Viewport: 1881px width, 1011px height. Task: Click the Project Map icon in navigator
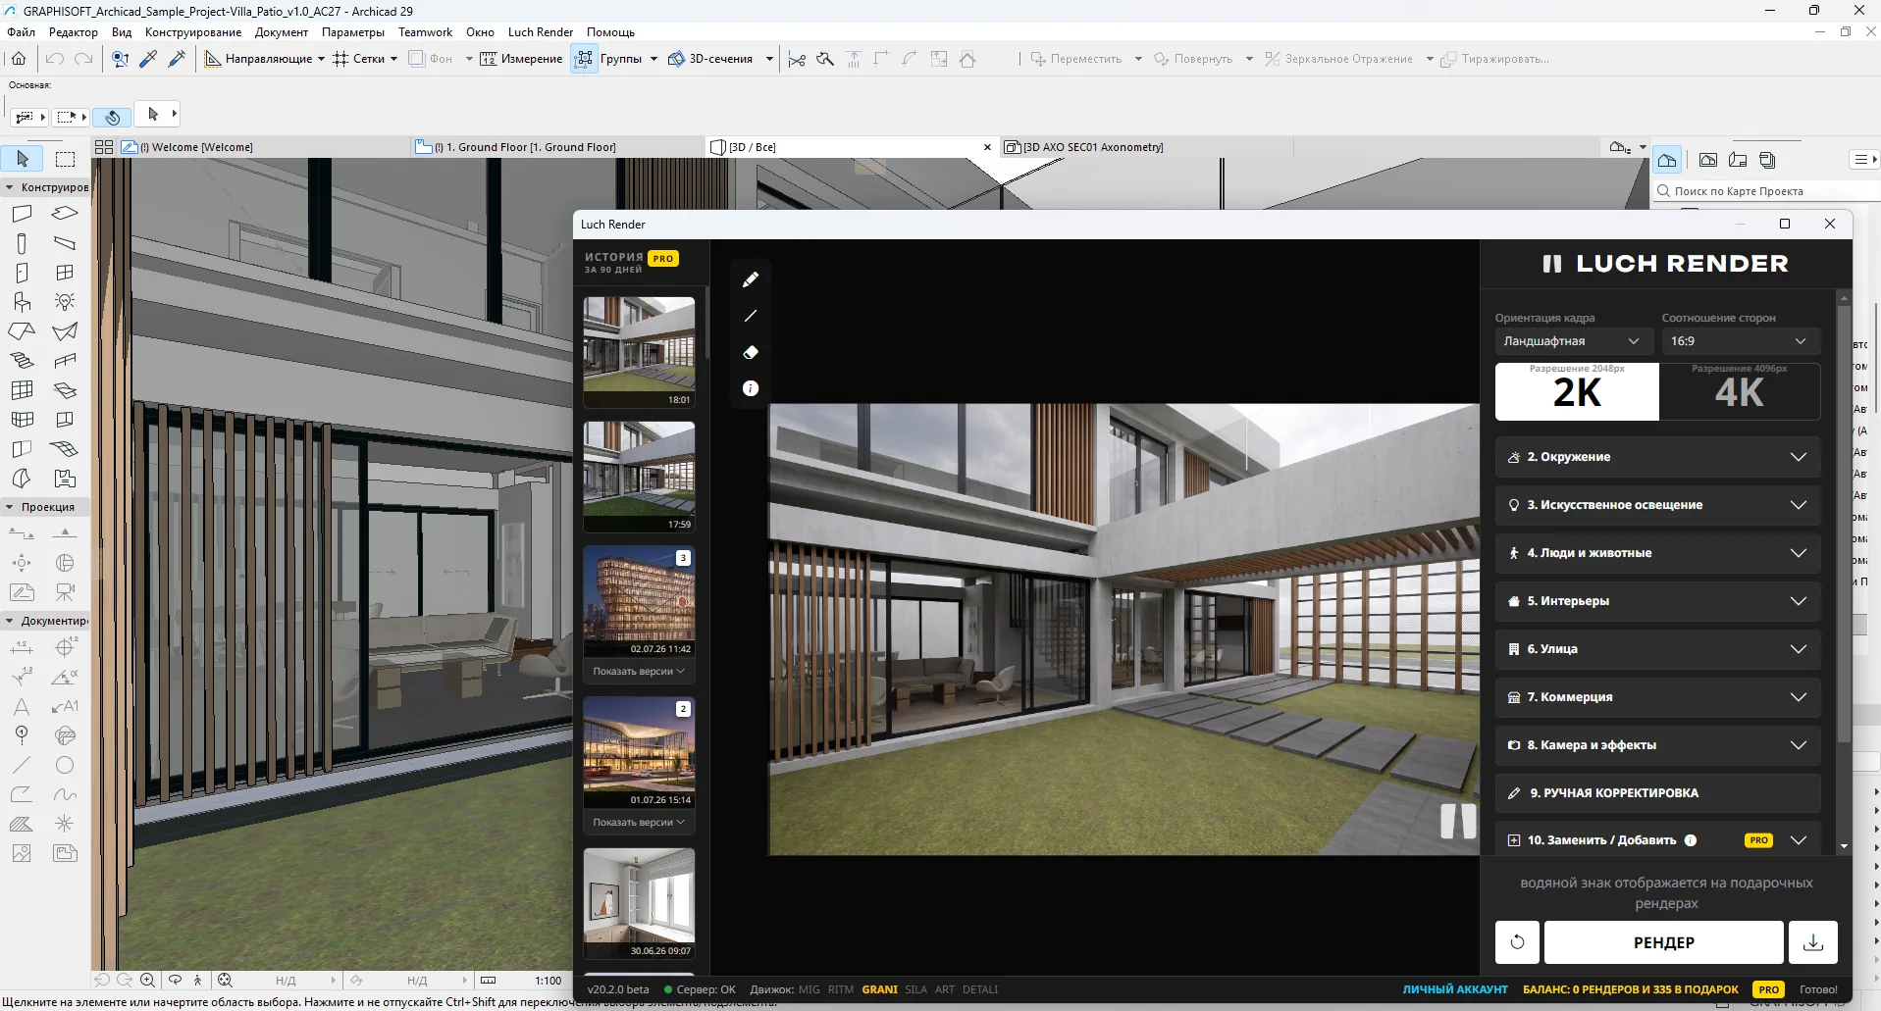click(1667, 160)
